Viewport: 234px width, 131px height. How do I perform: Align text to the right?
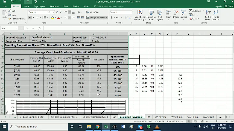tap(73, 18)
